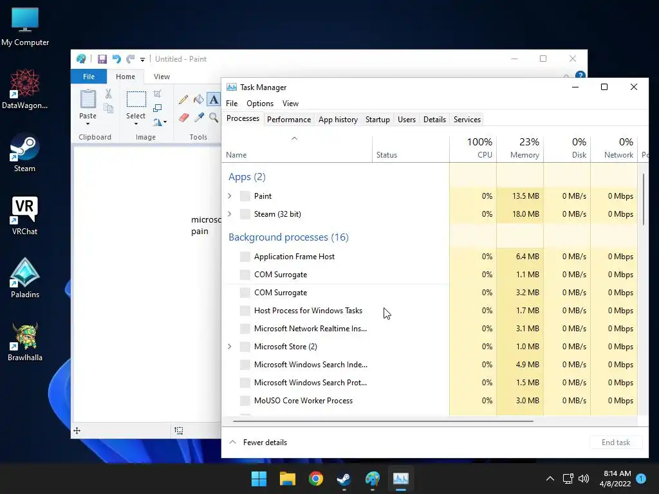Screen dimensions: 659x494
Task: Switch to the Services tab
Action: coord(467,120)
